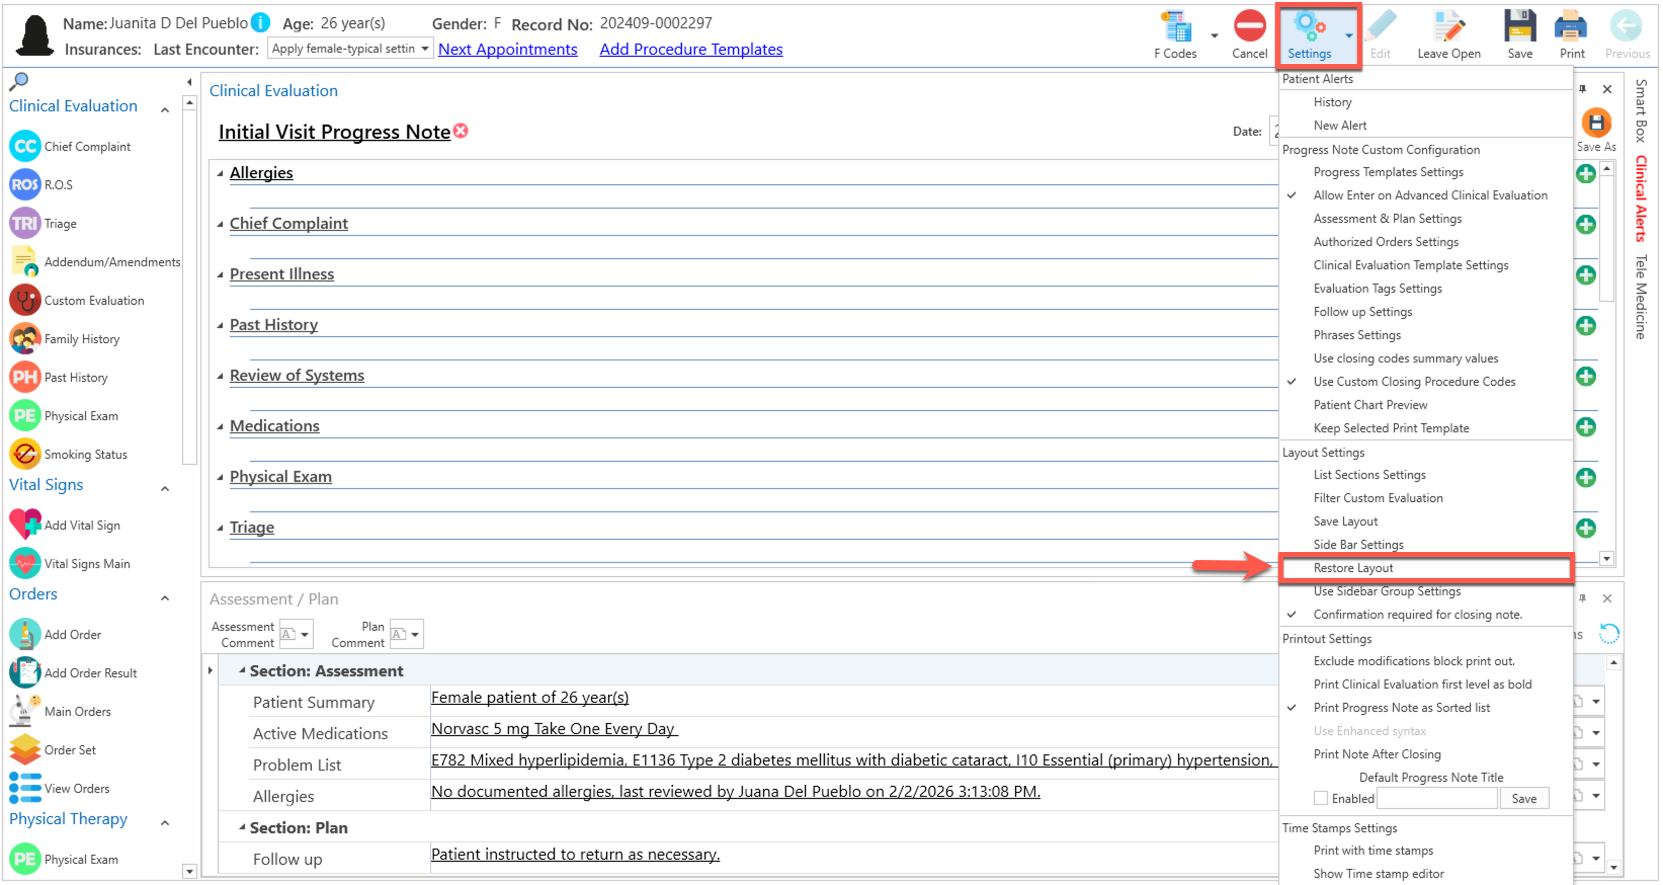The image size is (1663, 885).
Task: Open the Next Appointments link
Action: click(x=508, y=49)
